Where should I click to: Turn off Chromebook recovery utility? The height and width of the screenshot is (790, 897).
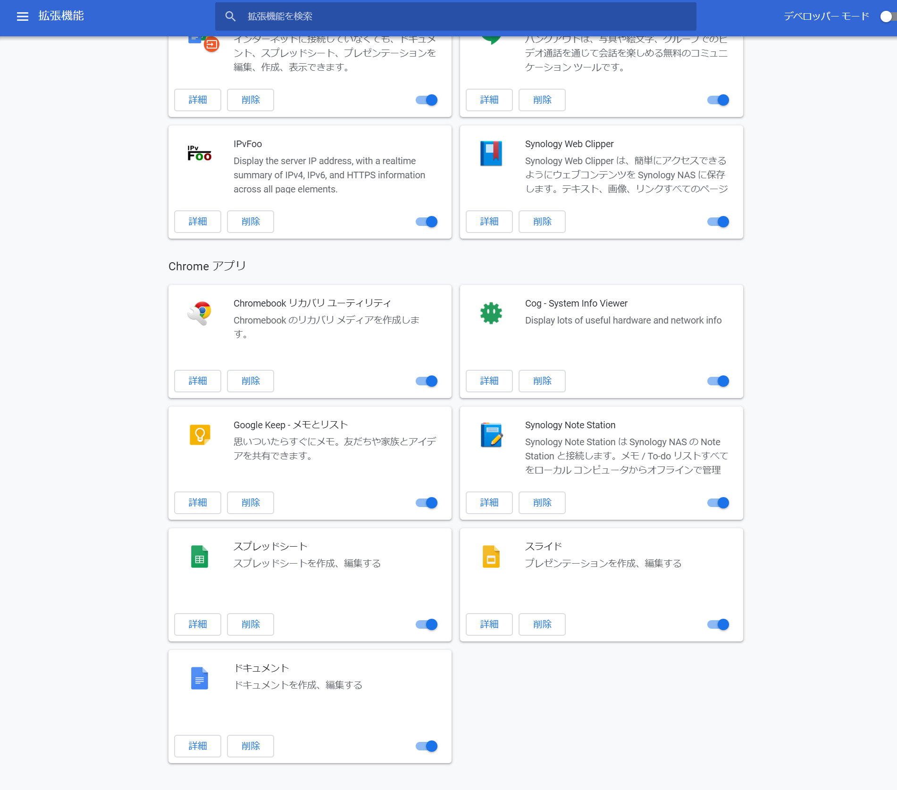(x=427, y=381)
